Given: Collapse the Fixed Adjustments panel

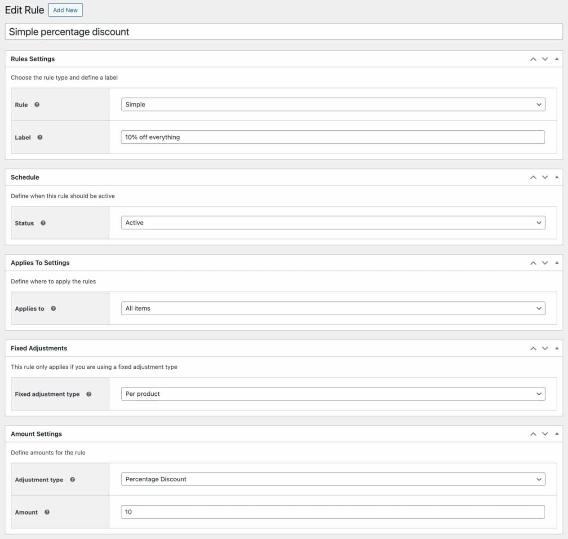Looking at the screenshot, I should [x=557, y=348].
